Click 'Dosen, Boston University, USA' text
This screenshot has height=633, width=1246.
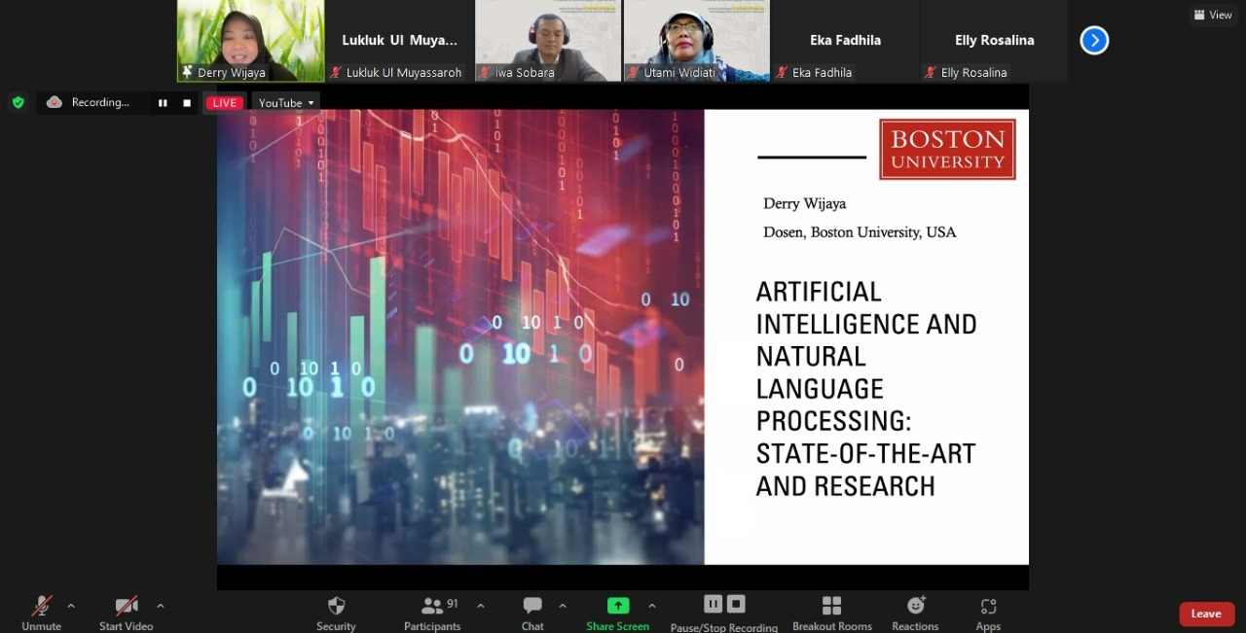(x=860, y=231)
